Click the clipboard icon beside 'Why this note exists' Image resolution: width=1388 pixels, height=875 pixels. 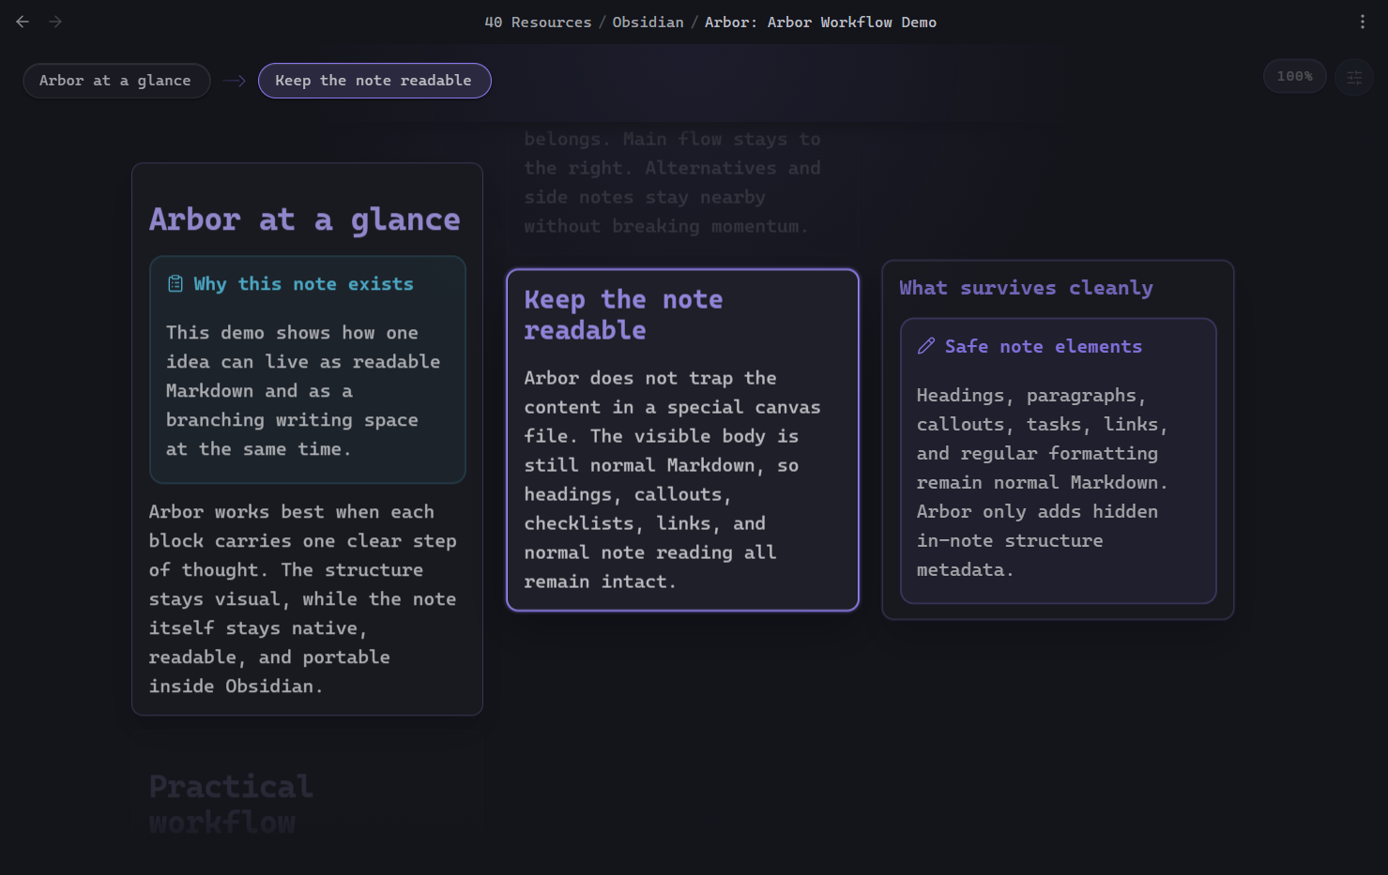[x=175, y=284]
